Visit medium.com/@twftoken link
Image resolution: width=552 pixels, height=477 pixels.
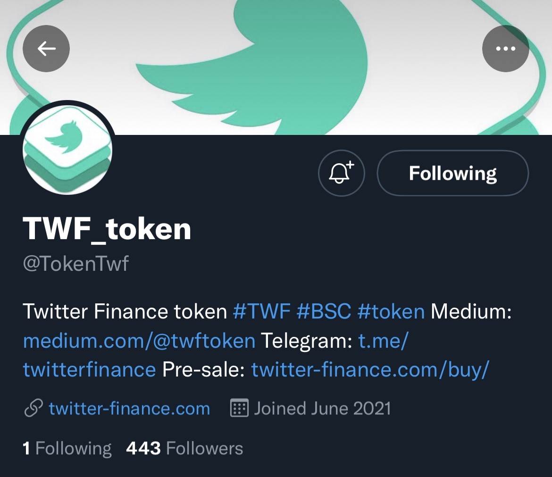(139, 341)
